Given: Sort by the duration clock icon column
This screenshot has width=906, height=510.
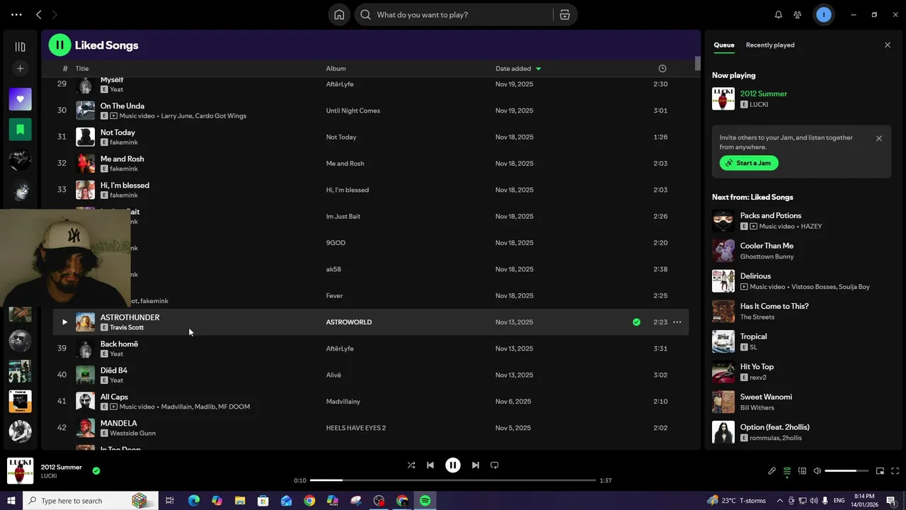Looking at the screenshot, I should (x=663, y=69).
